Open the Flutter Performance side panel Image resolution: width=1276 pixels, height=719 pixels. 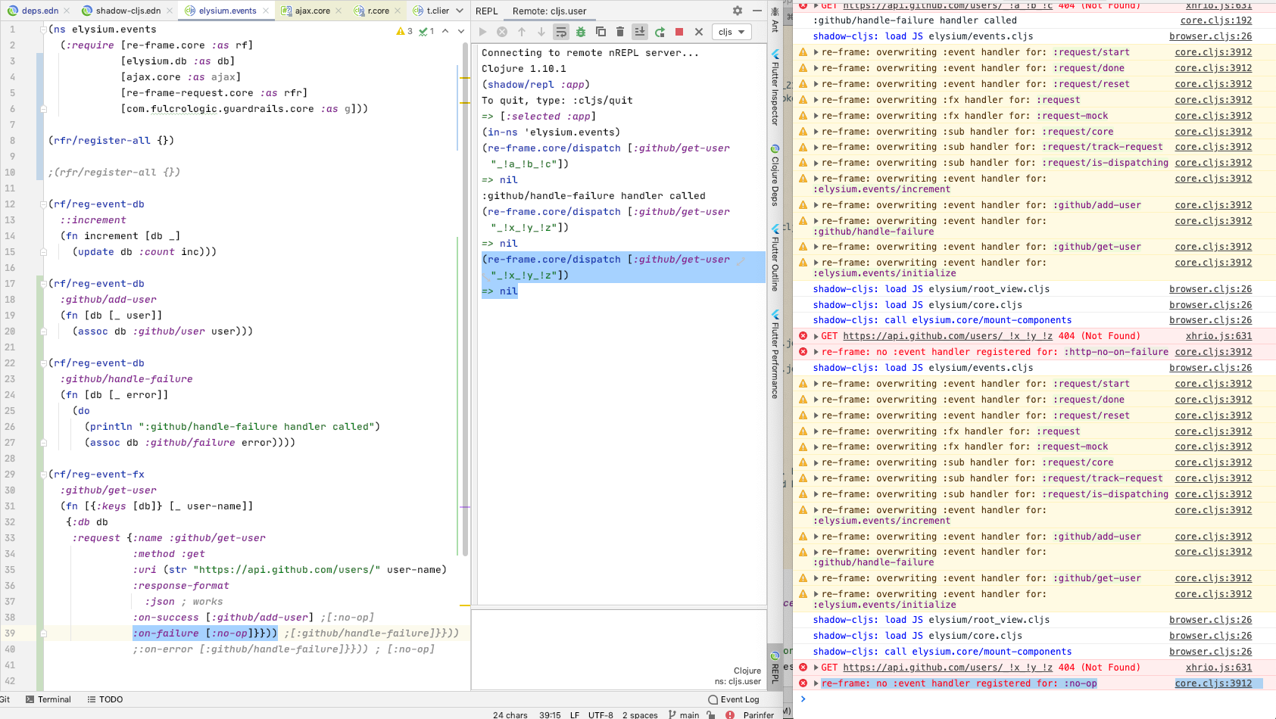[775, 354]
